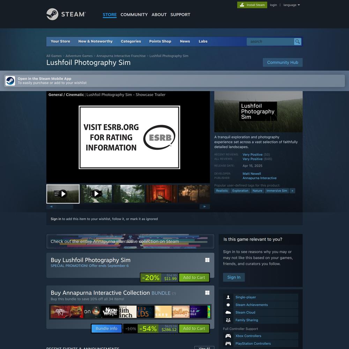Click the Install Steam button
The image size is (349, 349).
(252, 5)
